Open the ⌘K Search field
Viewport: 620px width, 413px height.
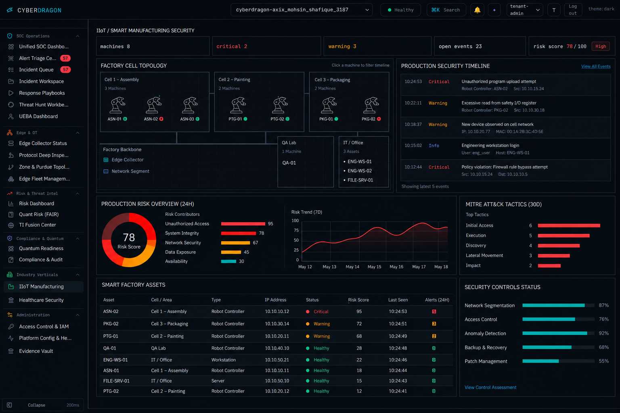coord(446,10)
